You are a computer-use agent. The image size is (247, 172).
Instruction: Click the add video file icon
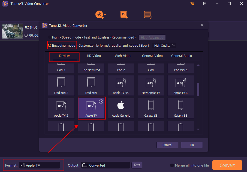pyautogui.click(x=124, y=15)
